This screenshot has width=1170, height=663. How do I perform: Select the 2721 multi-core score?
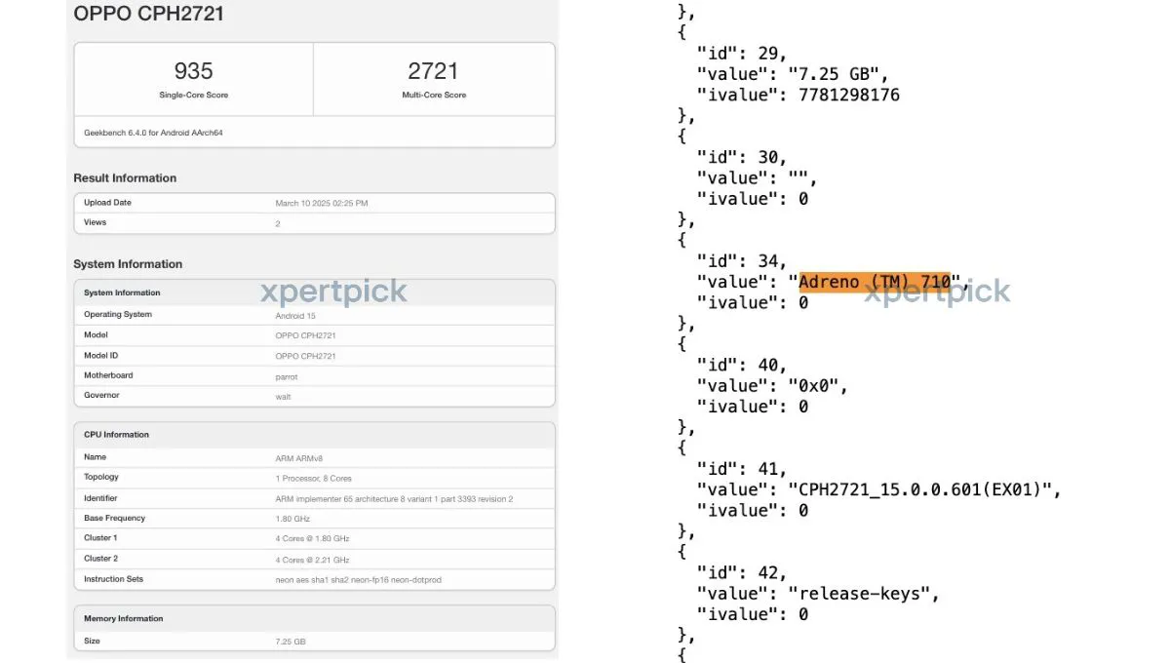tap(434, 71)
